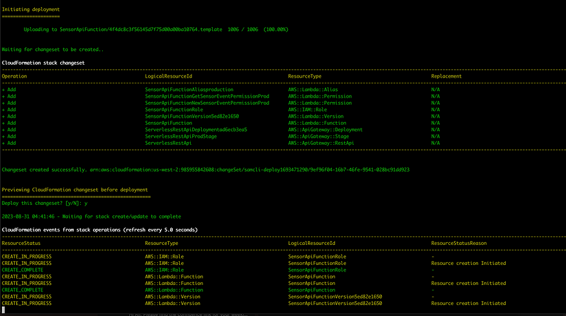Select 'SensorApiFunctionGetSensorEventPermissionProd' resource ID
This screenshot has height=316, width=566.
tap(207, 96)
